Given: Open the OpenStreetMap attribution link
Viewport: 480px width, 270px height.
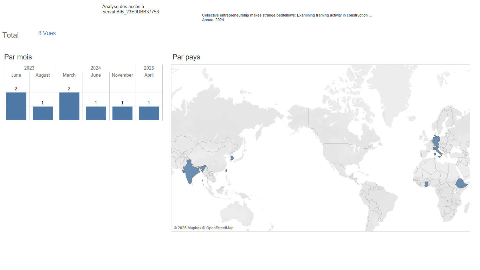Looking at the screenshot, I should [218, 228].
